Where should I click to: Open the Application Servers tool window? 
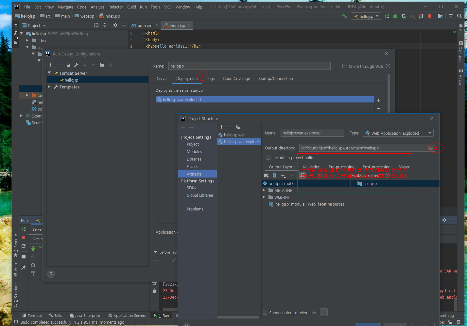[x=127, y=316]
